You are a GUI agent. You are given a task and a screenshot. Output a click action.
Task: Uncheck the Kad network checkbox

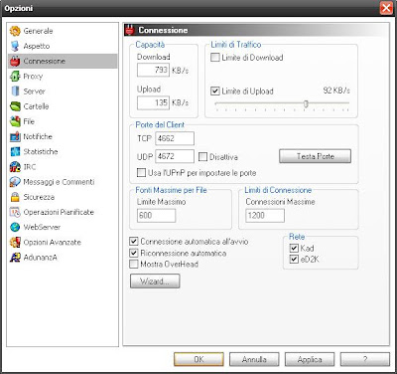point(294,248)
